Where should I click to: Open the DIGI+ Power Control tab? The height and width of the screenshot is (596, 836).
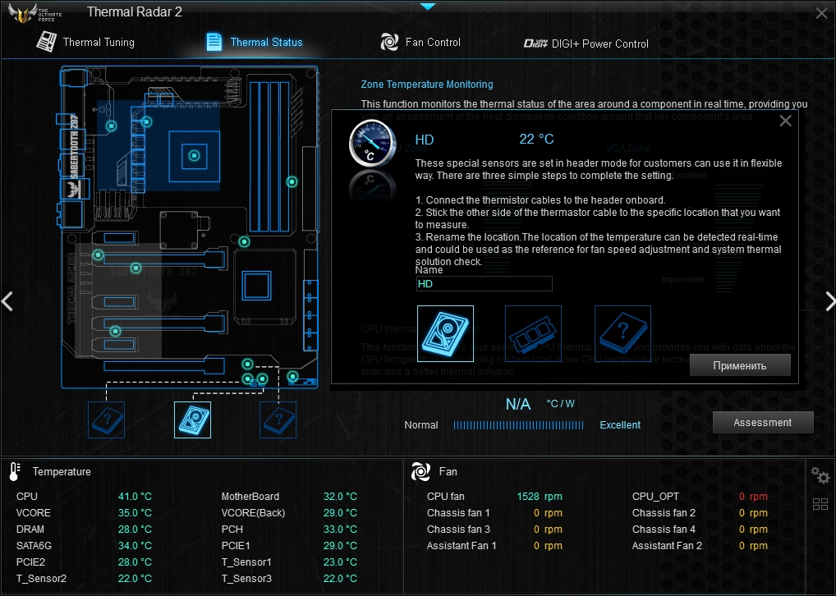[x=586, y=44]
